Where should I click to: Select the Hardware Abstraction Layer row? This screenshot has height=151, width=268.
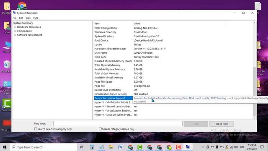pos(173,49)
